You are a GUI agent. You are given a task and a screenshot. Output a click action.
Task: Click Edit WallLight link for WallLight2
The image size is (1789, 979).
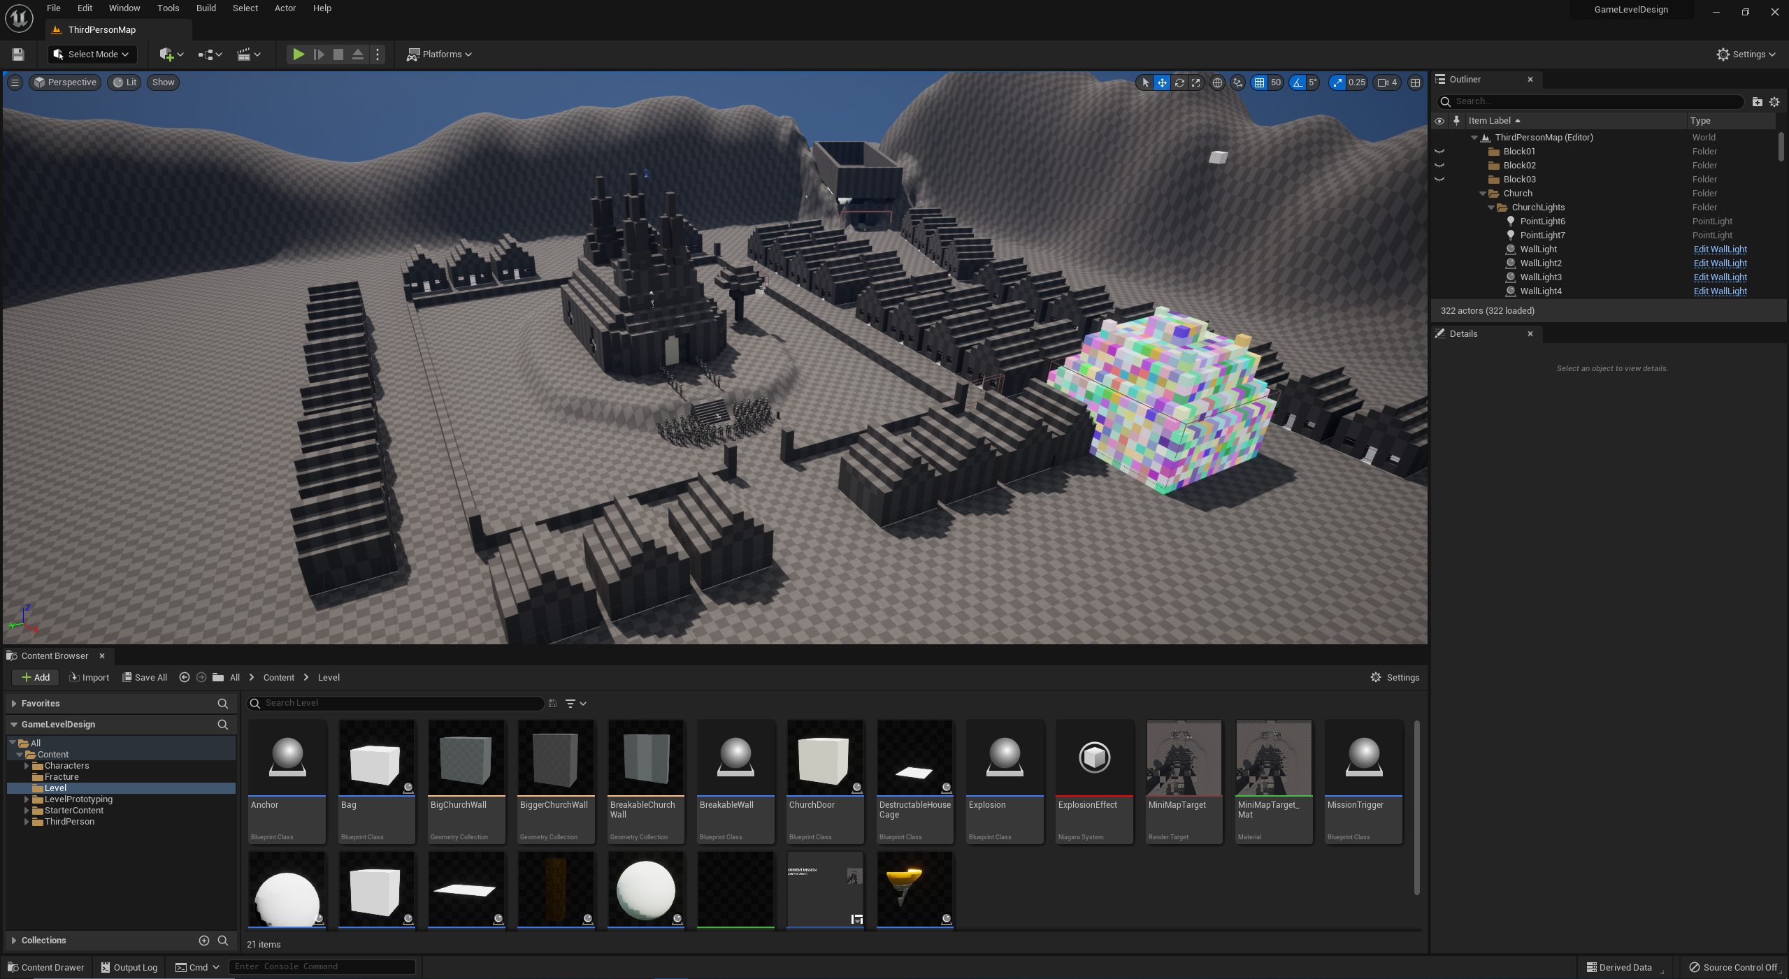tap(1720, 263)
